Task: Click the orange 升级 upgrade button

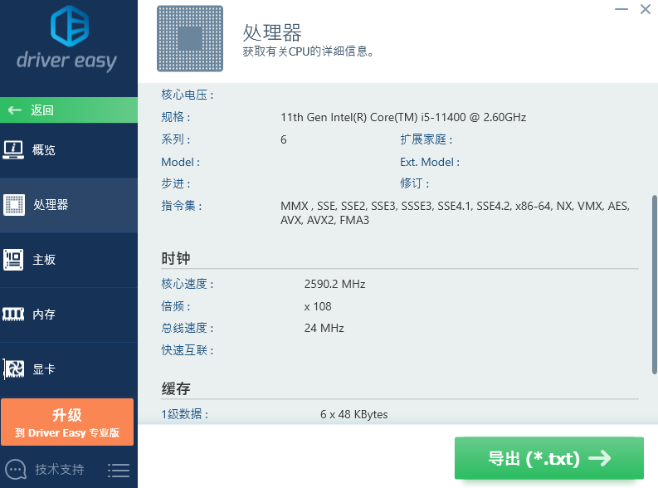Action: [67, 422]
